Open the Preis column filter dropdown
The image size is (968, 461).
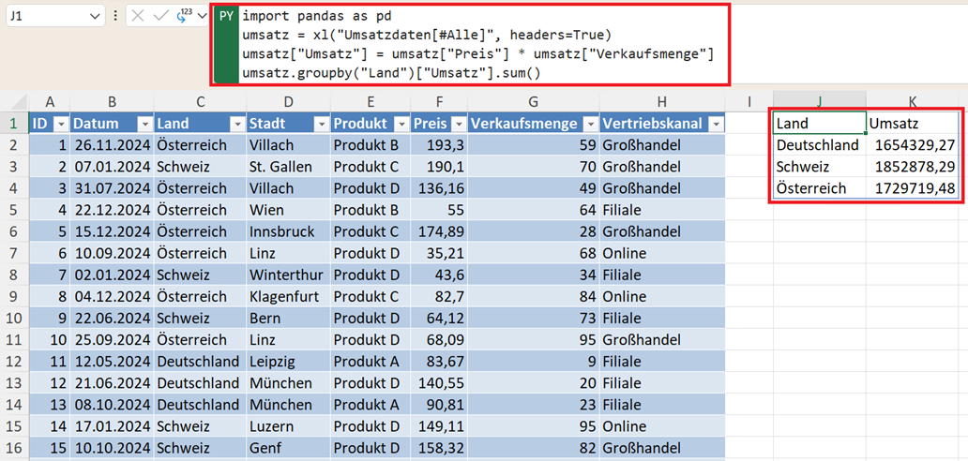tap(457, 124)
